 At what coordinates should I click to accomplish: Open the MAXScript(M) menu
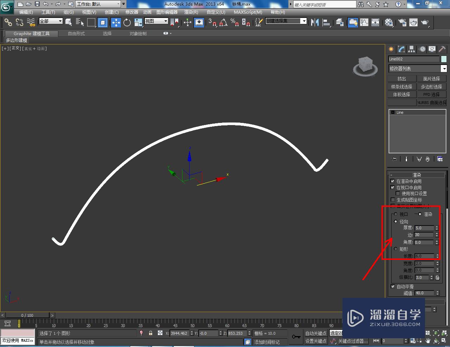[x=248, y=12]
